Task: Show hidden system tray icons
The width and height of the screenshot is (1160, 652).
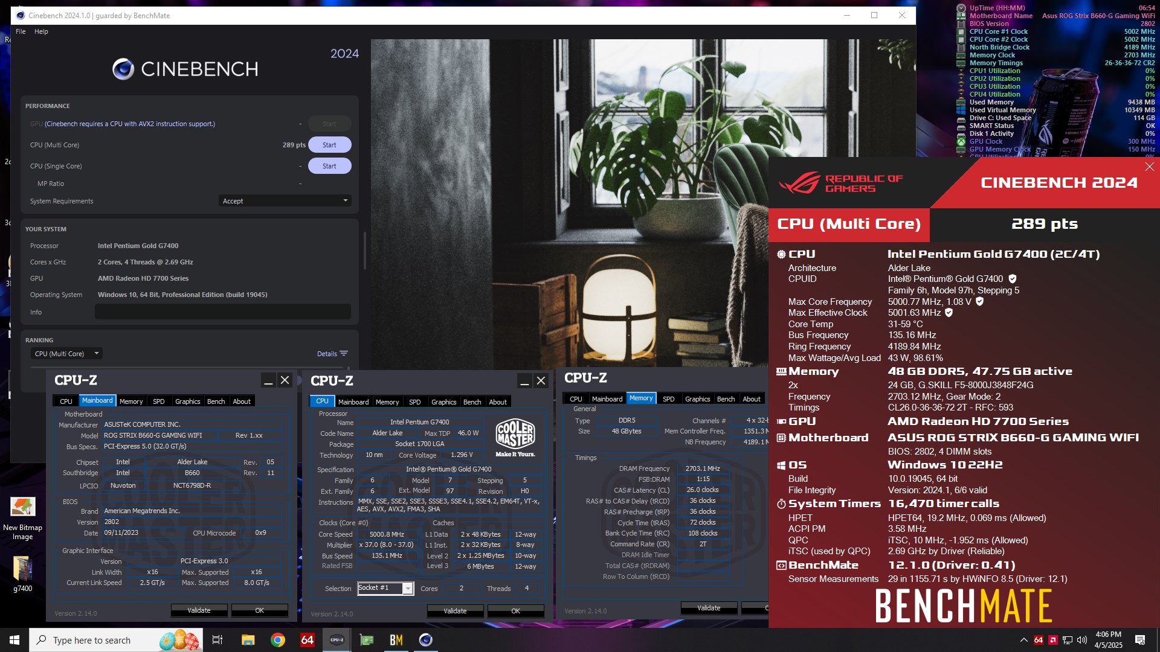Action: point(1023,640)
